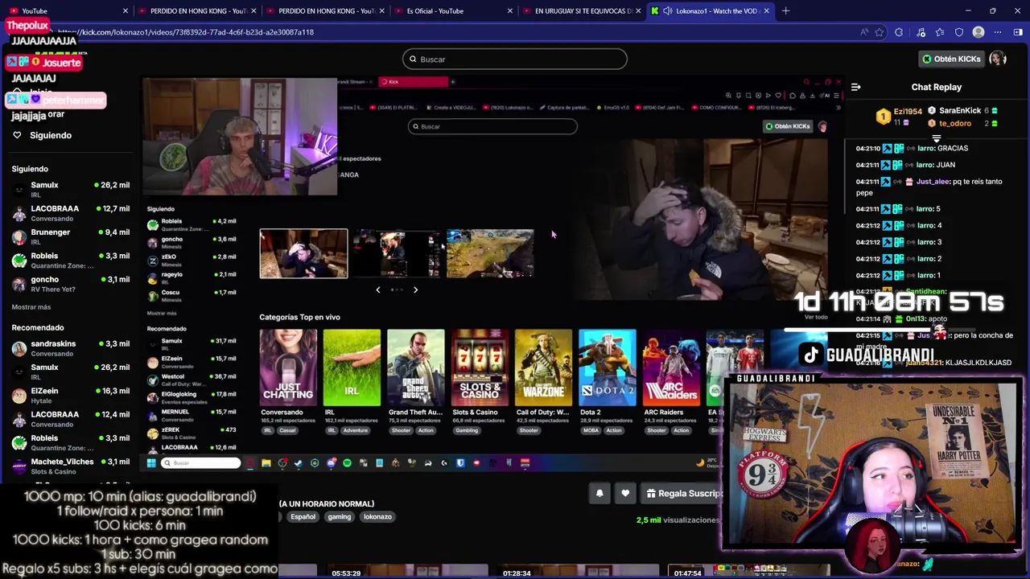
Task: Click the Chat Replay heading
Action: click(937, 87)
